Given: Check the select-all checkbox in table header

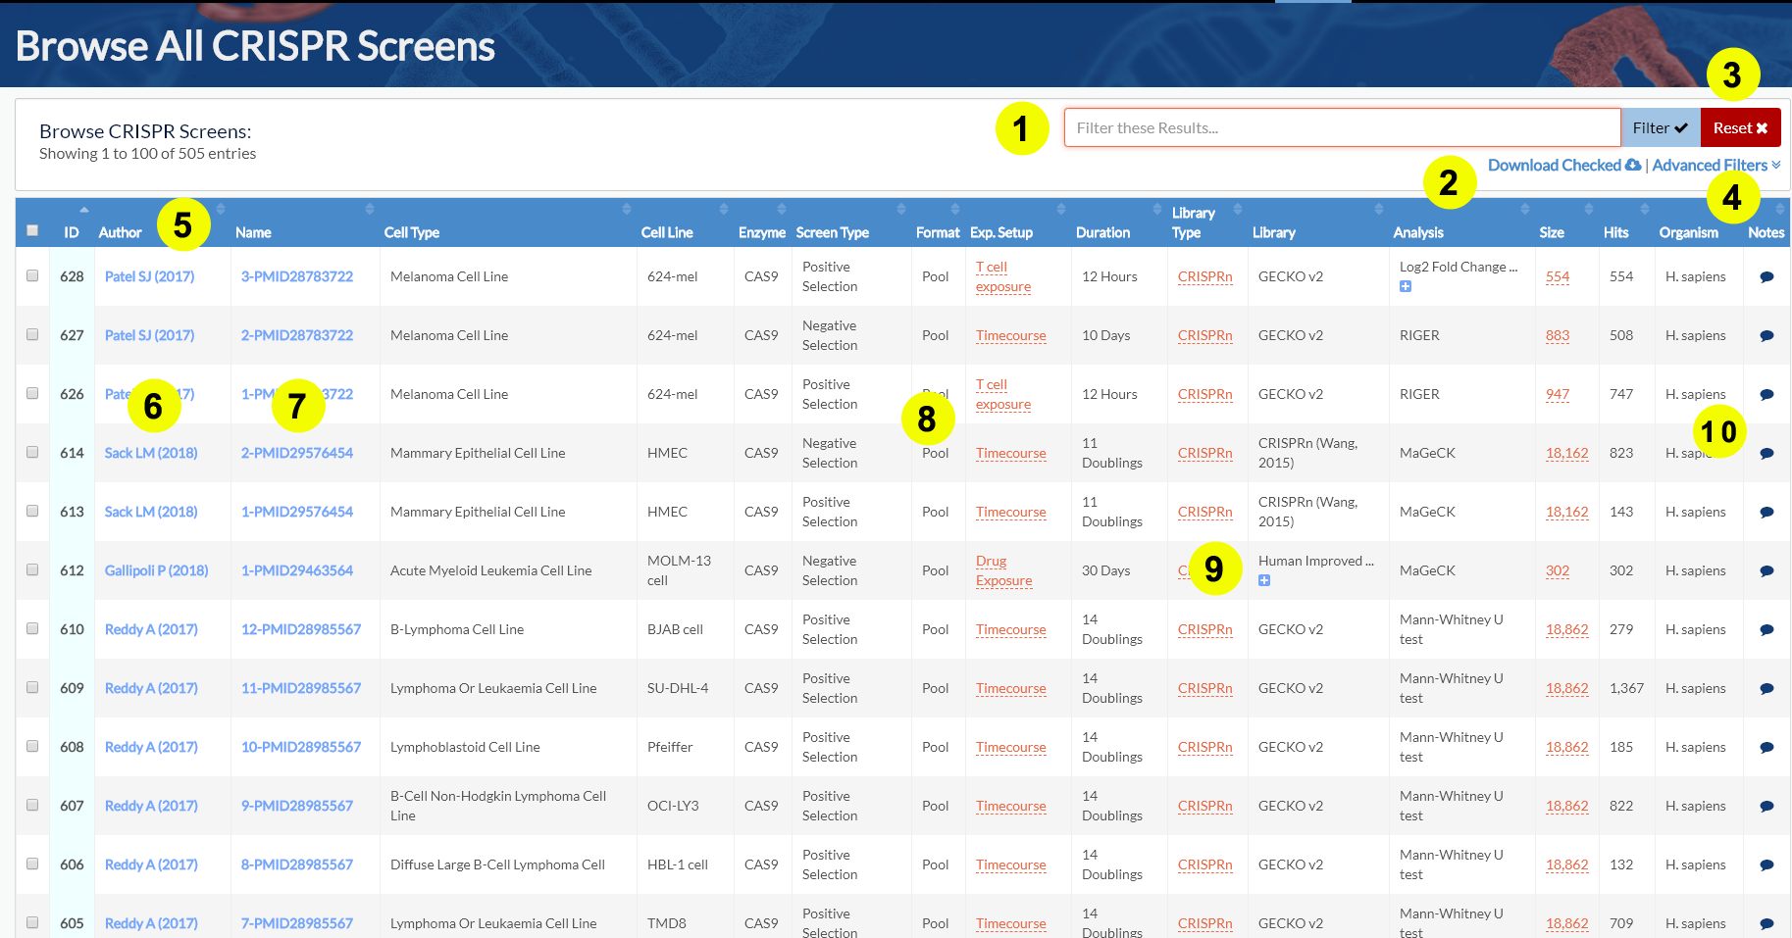Looking at the screenshot, I should click(x=32, y=230).
